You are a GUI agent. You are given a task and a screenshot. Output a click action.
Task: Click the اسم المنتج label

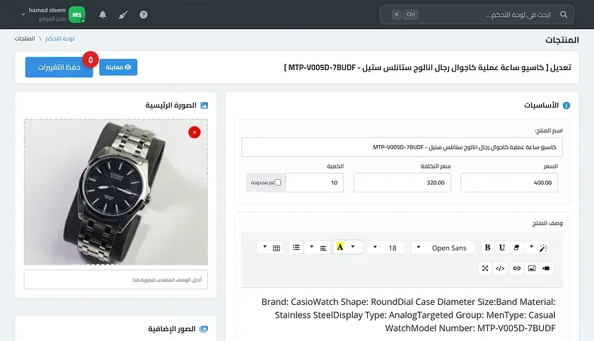[549, 131]
